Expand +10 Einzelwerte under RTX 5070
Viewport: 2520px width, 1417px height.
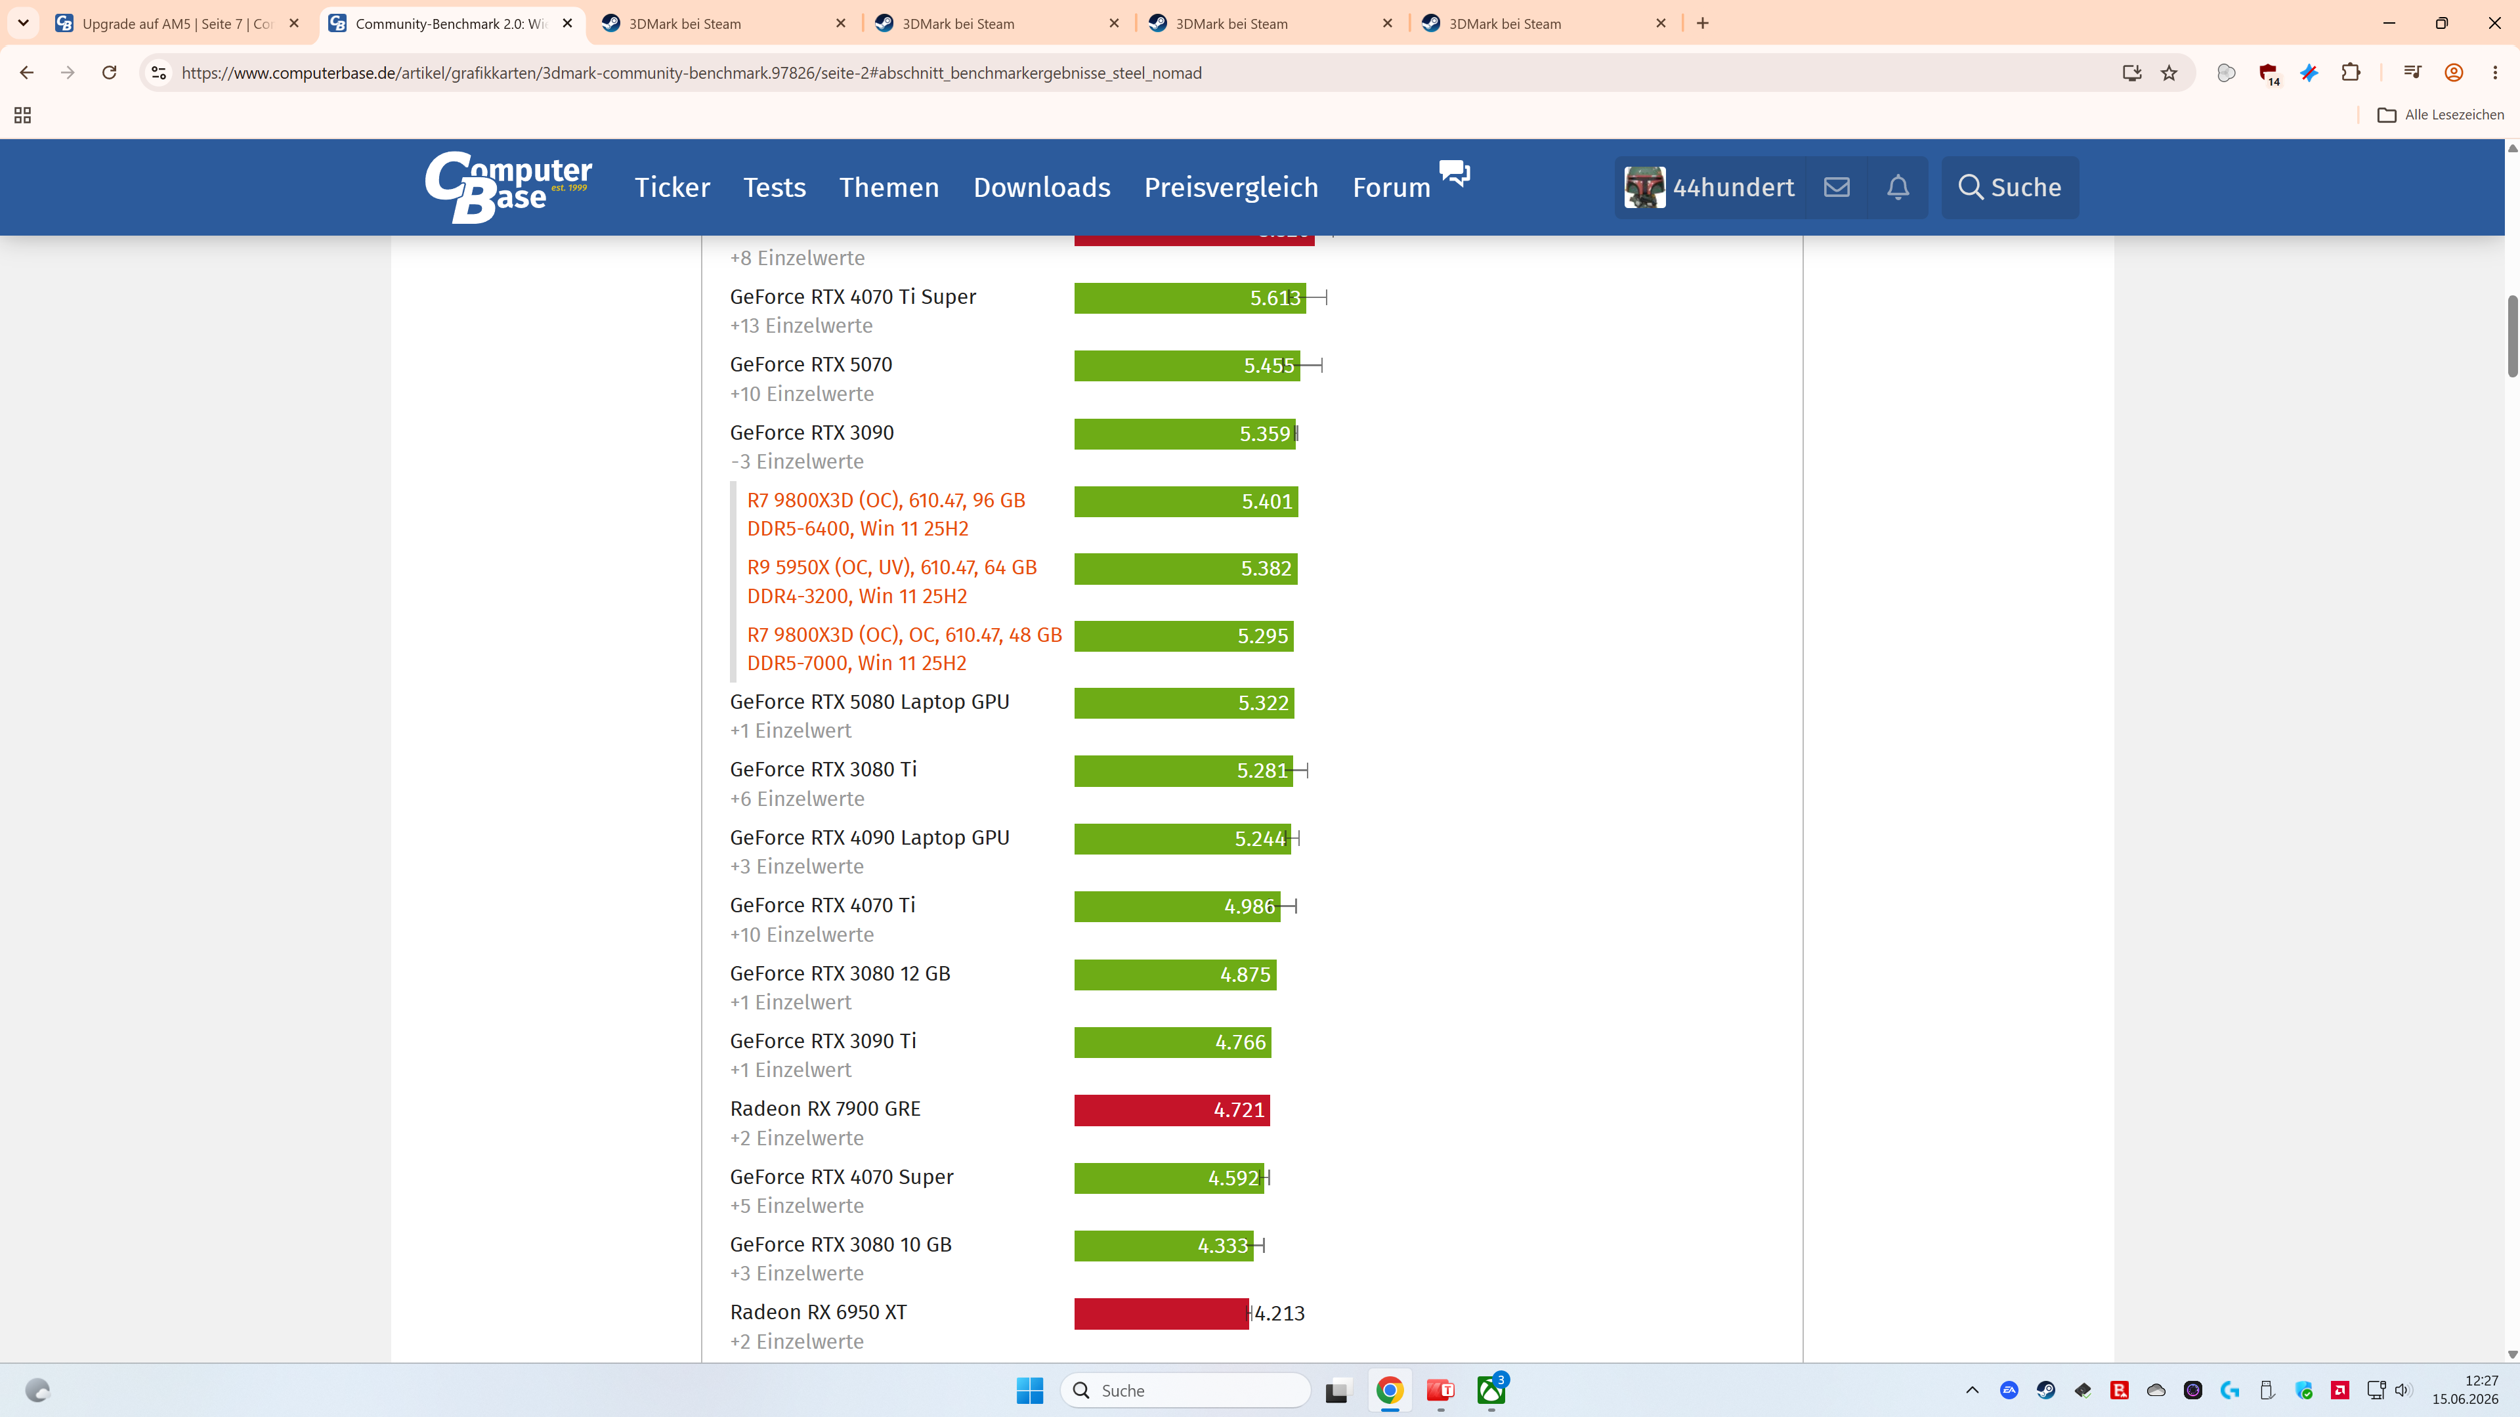pyautogui.click(x=801, y=393)
